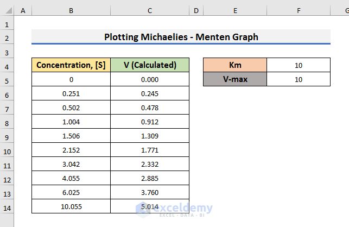This screenshot has height=227, width=349.
Task: Select the cell with value 3.760
Action: click(x=149, y=192)
